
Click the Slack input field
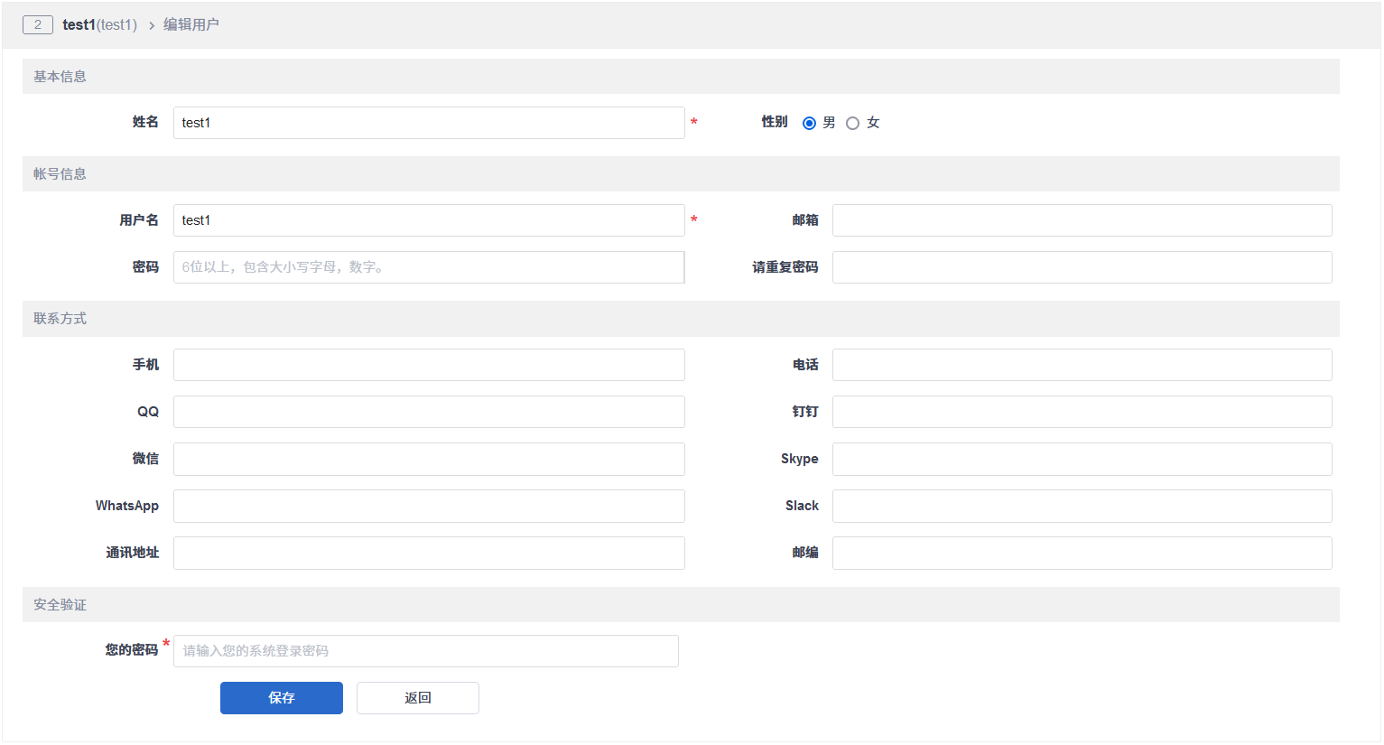point(1082,506)
